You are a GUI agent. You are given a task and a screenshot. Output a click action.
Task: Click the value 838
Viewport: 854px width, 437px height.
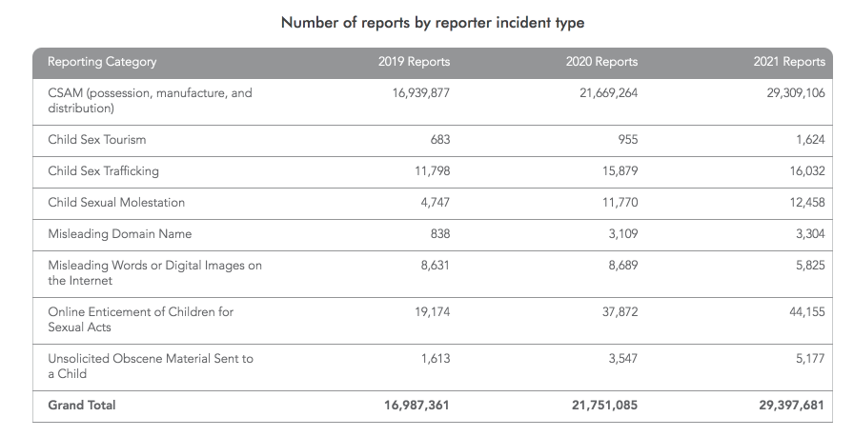pyautogui.click(x=440, y=234)
